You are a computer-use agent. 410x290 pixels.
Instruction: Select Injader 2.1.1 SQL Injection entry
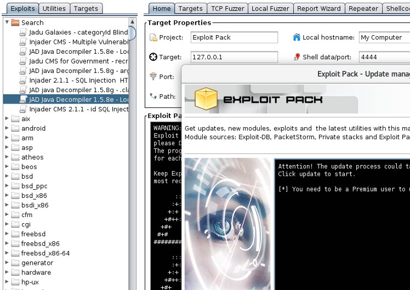[x=78, y=80]
